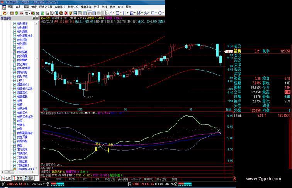Select the rectangle drawing tool
292x188 pixels.
pos(153,13)
